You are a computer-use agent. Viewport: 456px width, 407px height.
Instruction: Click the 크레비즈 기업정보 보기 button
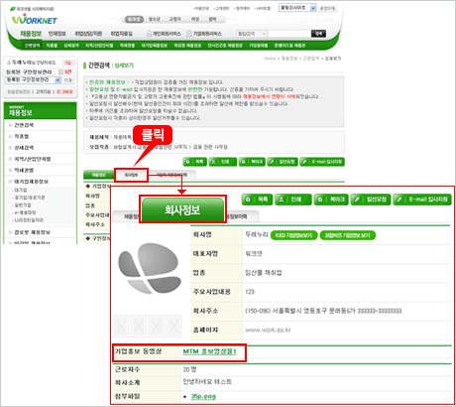click(348, 235)
